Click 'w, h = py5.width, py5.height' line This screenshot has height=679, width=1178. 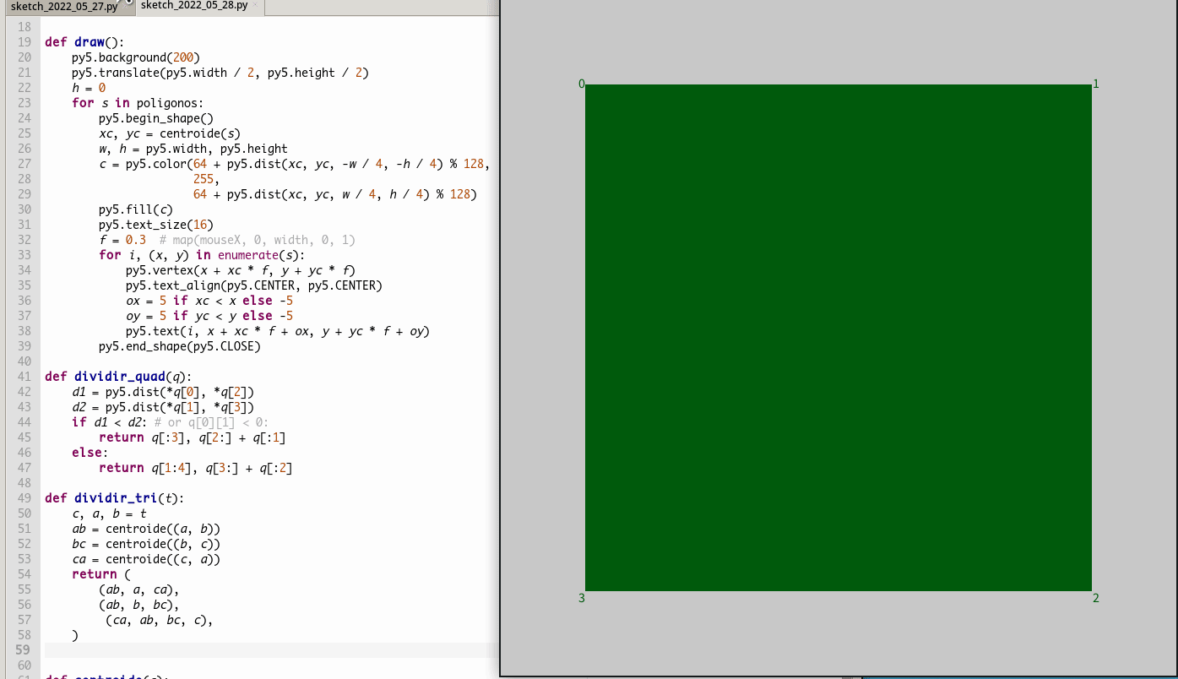click(193, 149)
